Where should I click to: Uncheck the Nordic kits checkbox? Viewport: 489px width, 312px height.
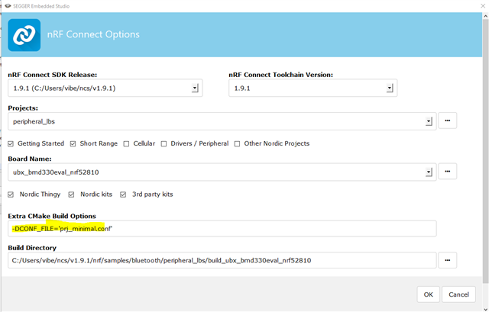pyautogui.click(x=72, y=195)
